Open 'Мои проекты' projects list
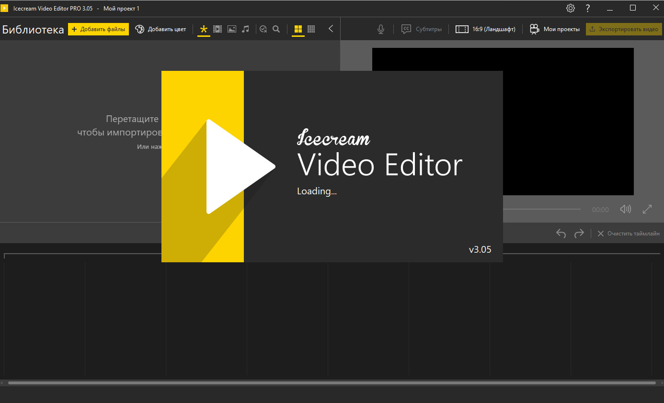Image resolution: width=664 pixels, height=403 pixels. (x=554, y=29)
